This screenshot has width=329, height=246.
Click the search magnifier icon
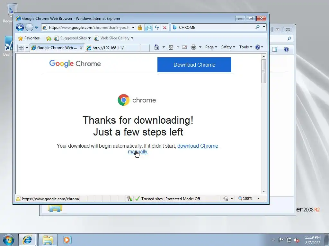coord(257,27)
